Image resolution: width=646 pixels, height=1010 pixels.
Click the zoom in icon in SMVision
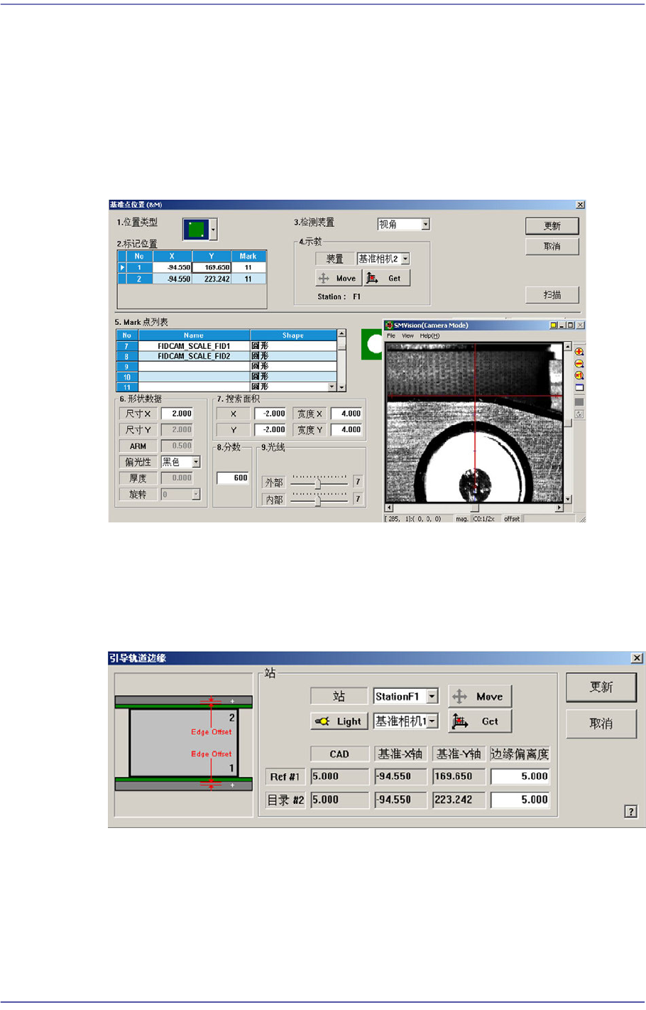(x=579, y=352)
